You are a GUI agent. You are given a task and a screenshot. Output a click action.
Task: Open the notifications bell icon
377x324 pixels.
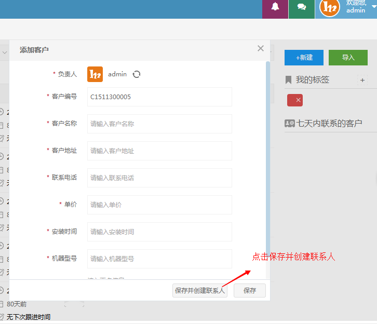pyautogui.click(x=275, y=7)
